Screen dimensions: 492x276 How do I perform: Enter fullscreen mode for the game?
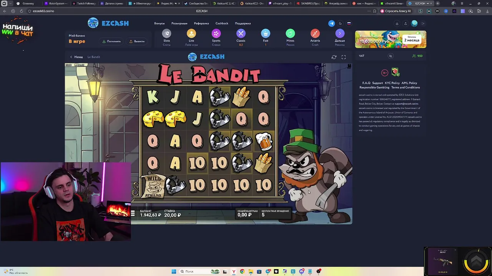[x=344, y=57]
